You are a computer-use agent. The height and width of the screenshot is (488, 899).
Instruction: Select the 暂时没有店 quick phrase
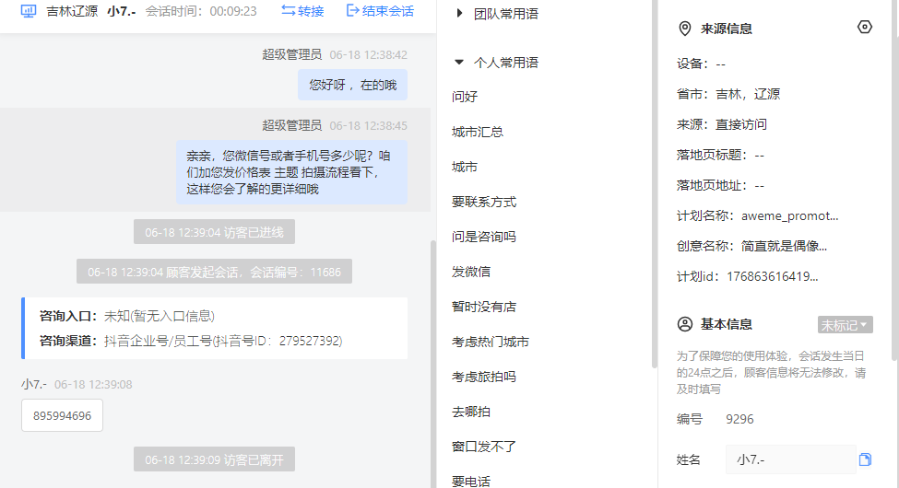[484, 307]
